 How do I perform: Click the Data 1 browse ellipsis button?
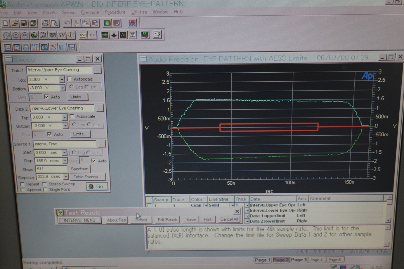(x=97, y=70)
